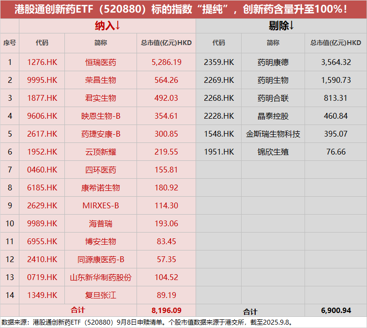The image size is (367, 328).
Task: Click code cell 1877.HK
Action: [x=42, y=98]
